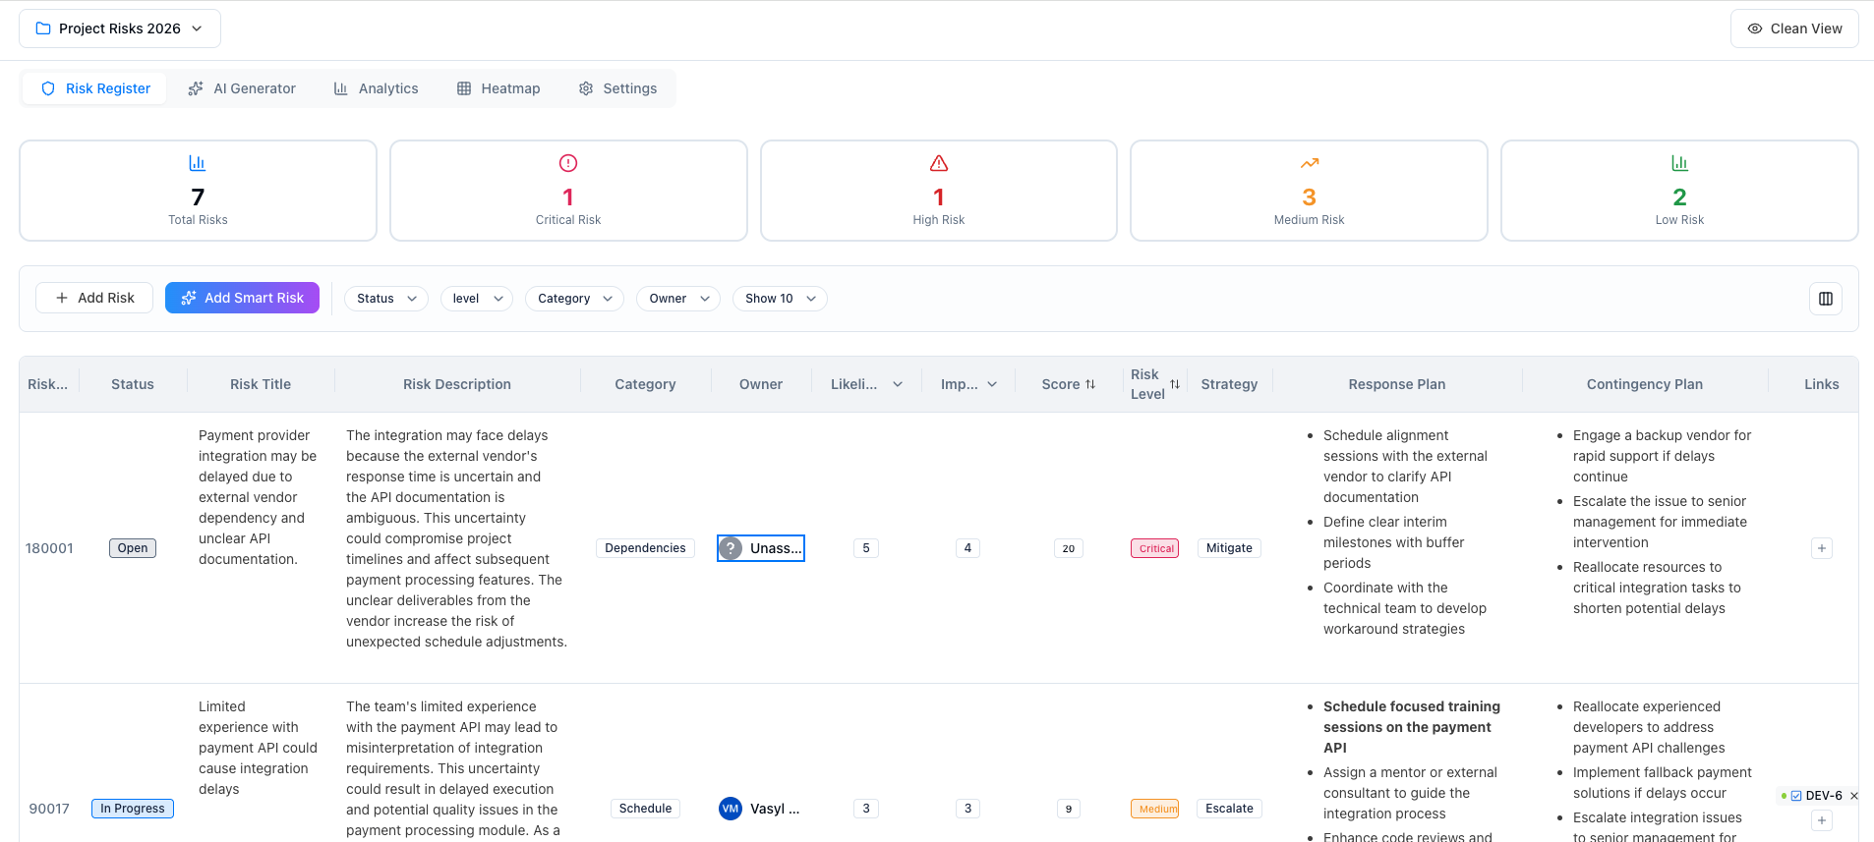1874x842 pixels.
Task: Open the AI Generator tab
Action: click(242, 88)
